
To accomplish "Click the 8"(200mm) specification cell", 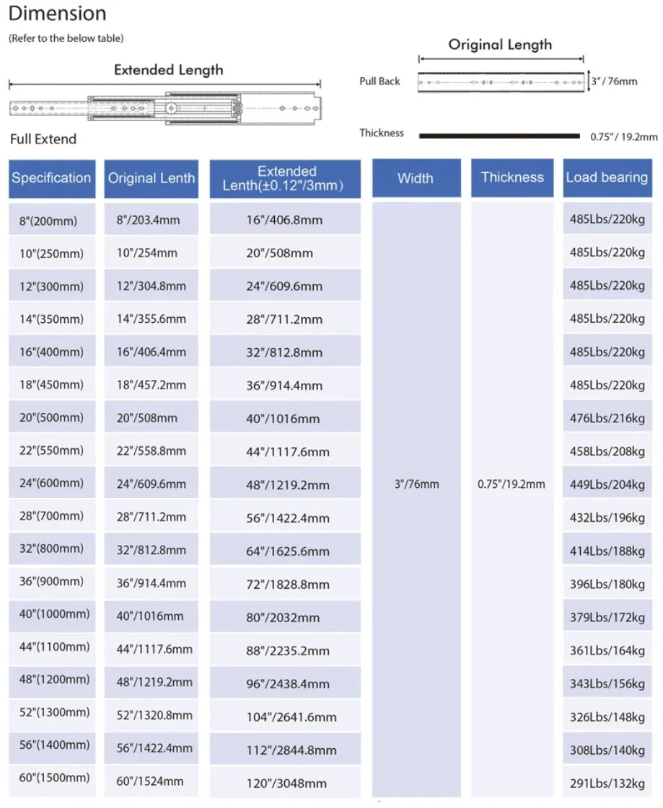I will coord(48,221).
